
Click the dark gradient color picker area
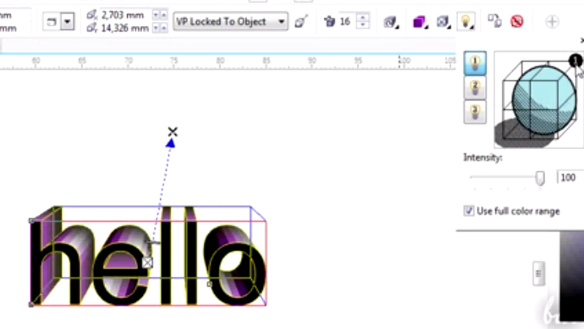pyautogui.click(x=572, y=276)
